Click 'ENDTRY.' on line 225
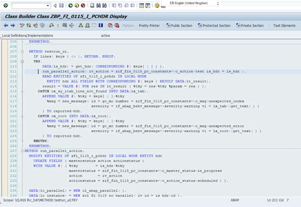This screenshot has height=207, width=301. (41, 141)
